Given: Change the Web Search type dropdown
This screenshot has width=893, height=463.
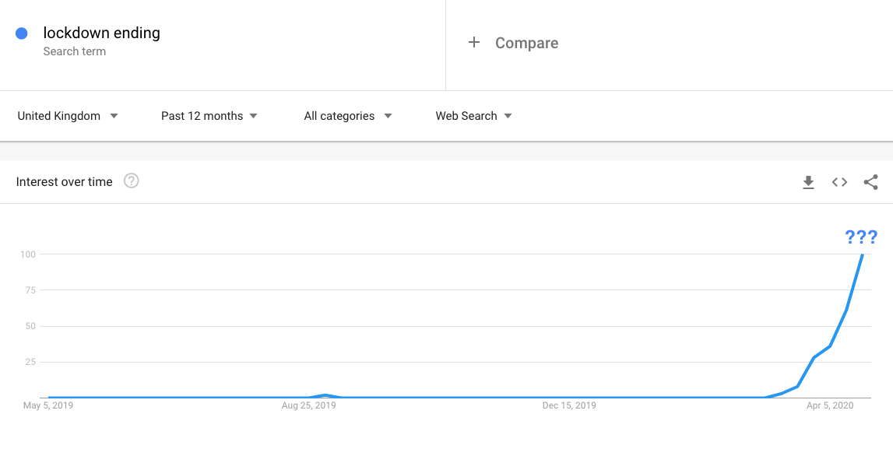Looking at the screenshot, I should (x=473, y=116).
